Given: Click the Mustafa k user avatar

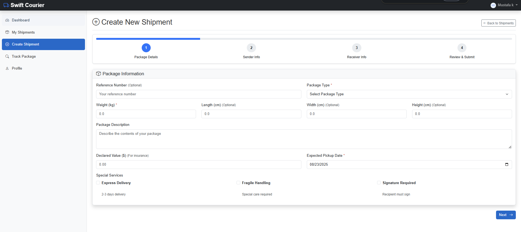Looking at the screenshot, I should point(493,5).
